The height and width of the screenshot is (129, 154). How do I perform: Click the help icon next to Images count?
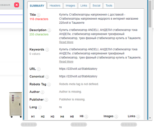point(116,116)
